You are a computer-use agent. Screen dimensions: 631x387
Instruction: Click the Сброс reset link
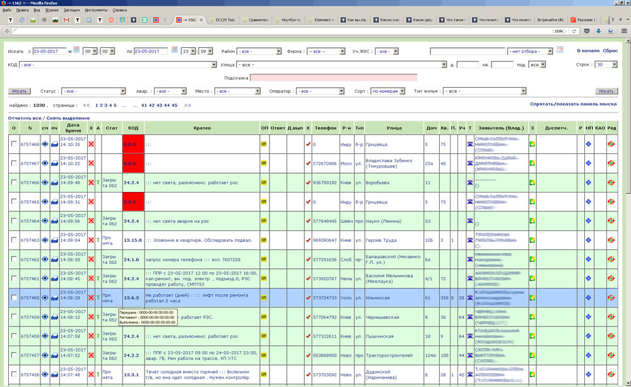(610, 51)
